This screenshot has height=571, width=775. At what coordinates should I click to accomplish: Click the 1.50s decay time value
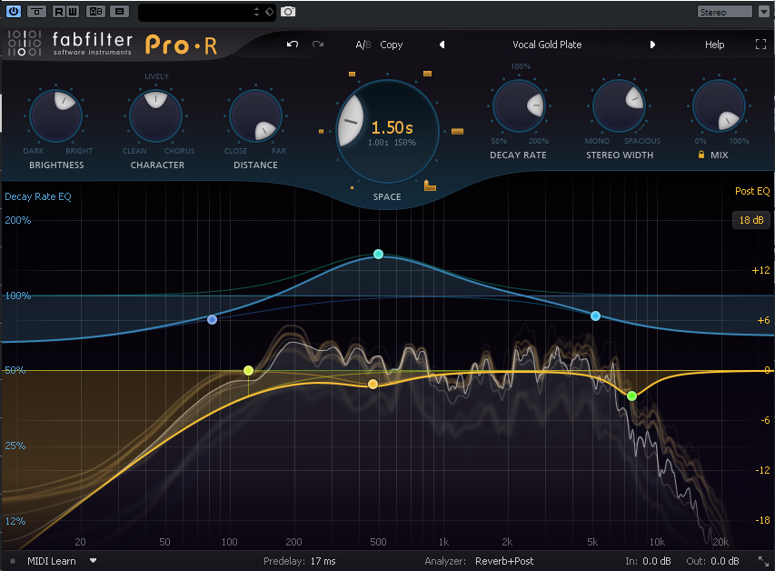click(392, 127)
